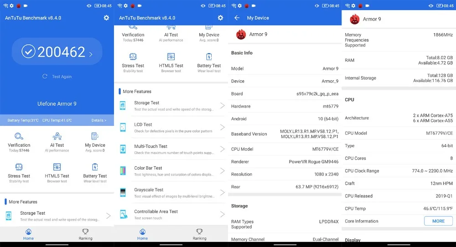Open the Details link by CPU Temp
Screen dimensions: 456x247
coord(99,120)
